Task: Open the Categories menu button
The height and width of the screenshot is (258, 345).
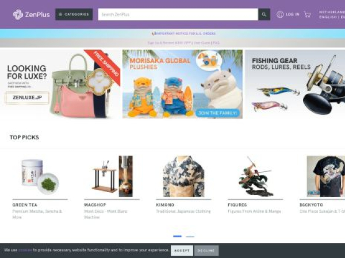Action: pyautogui.click(x=74, y=14)
